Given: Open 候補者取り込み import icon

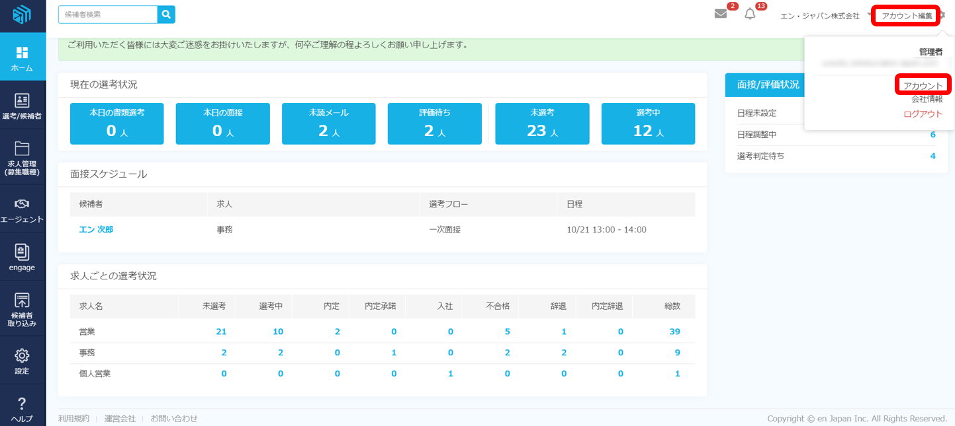Looking at the screenshot, I should (x=22, y=301).
